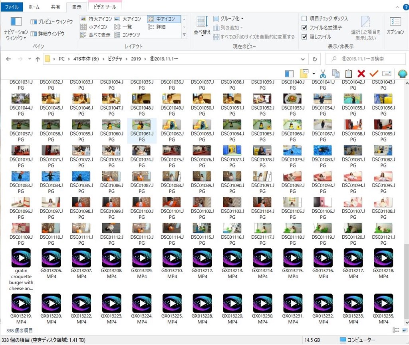Screen dimensions: 409x345
Task: Go up one folder level
Action: click(38, 59)
